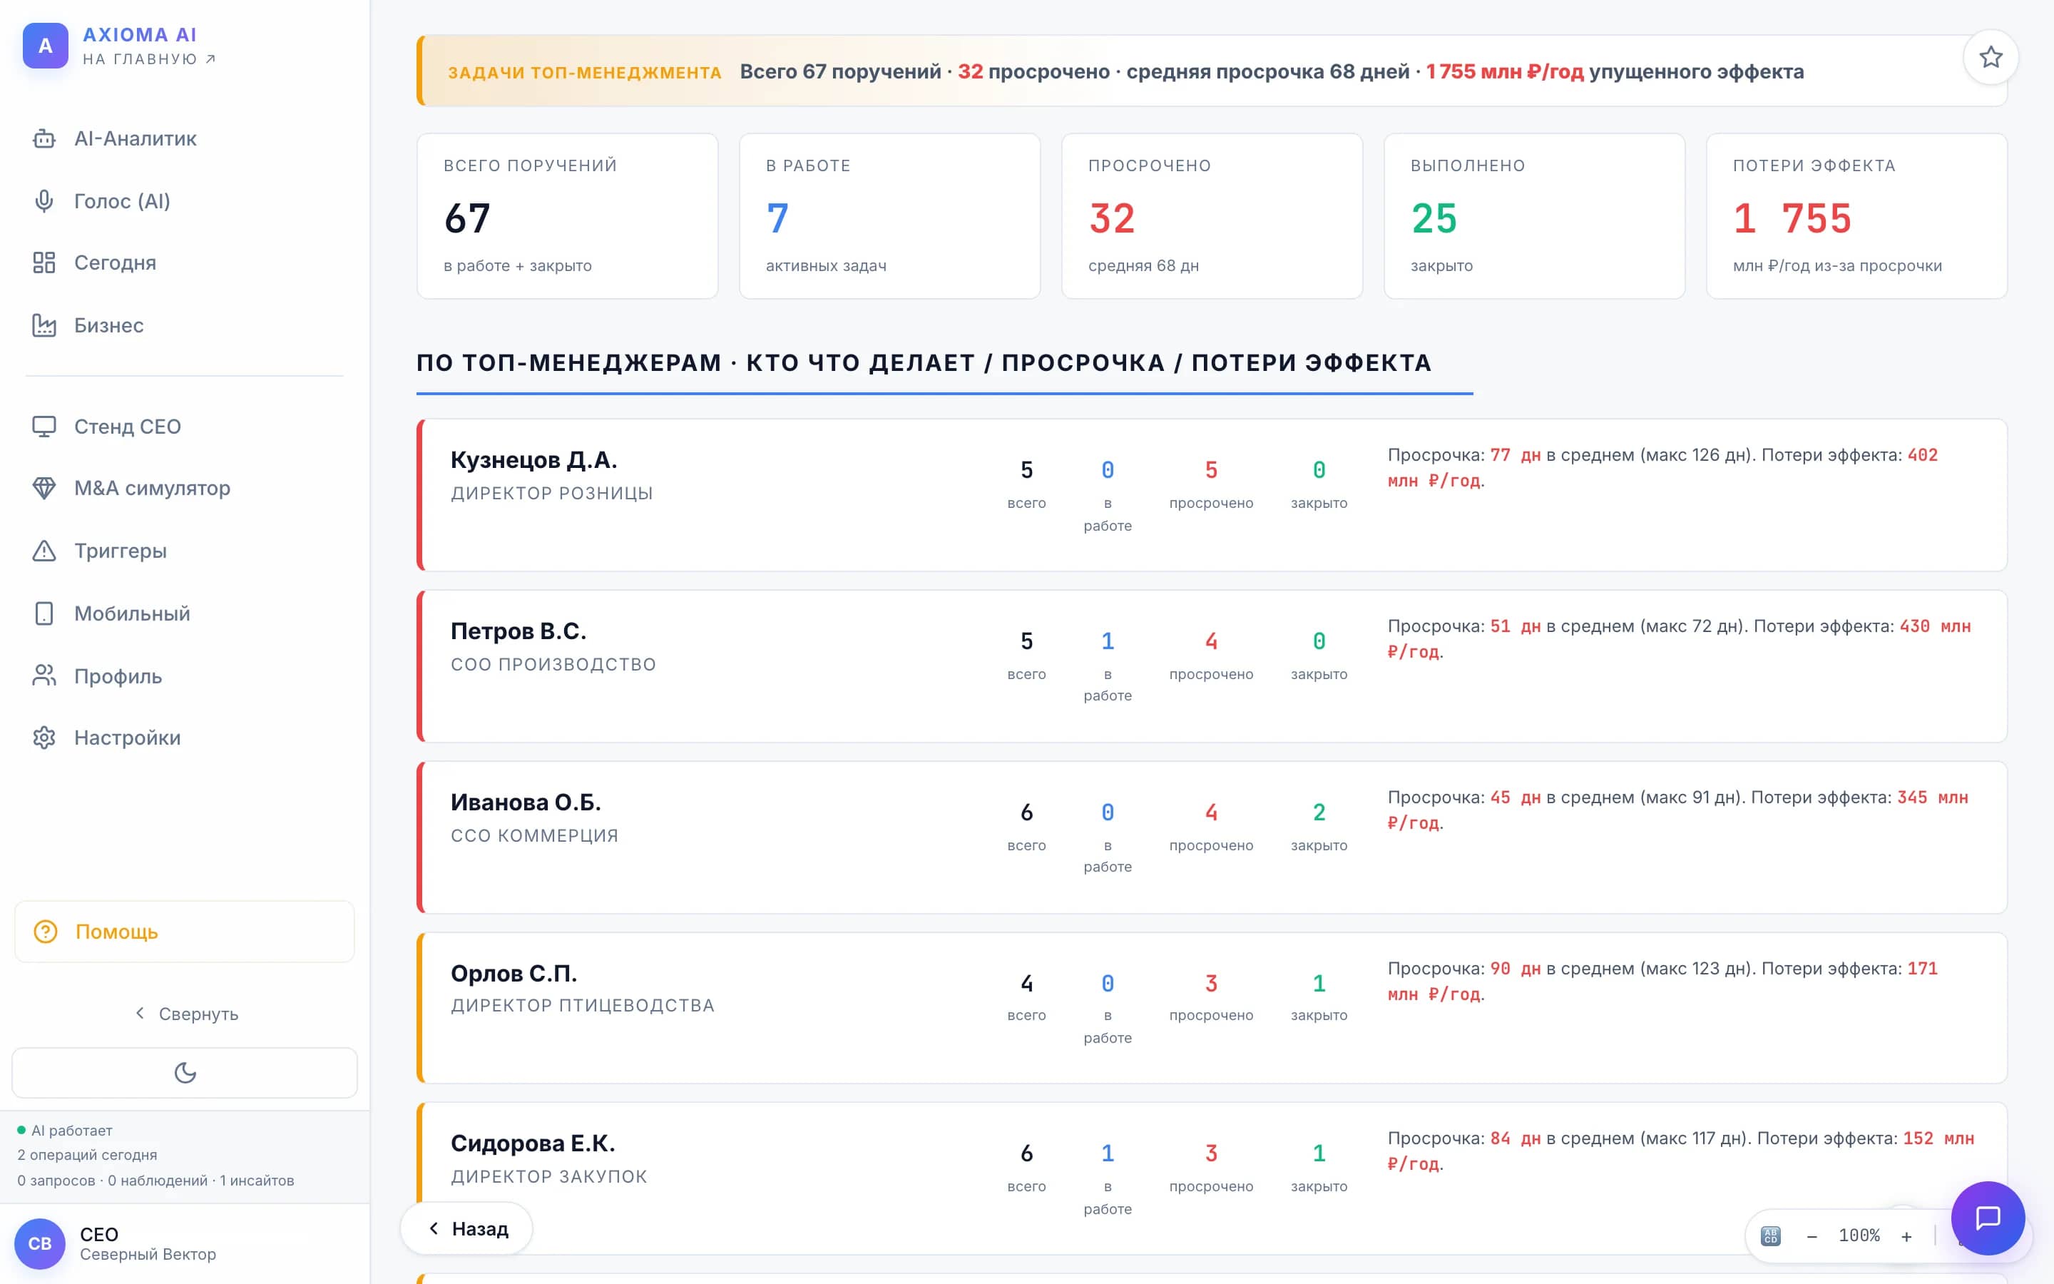Click the AXIOMA AI logo badge

click(x=45, y=46)
